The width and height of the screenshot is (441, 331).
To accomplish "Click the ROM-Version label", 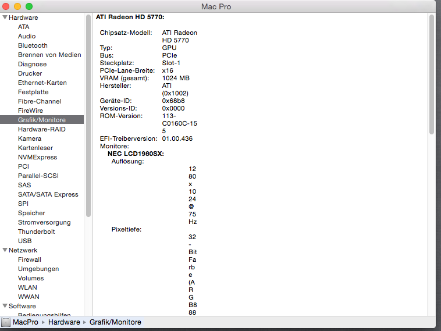I will (x=121, y=116).
